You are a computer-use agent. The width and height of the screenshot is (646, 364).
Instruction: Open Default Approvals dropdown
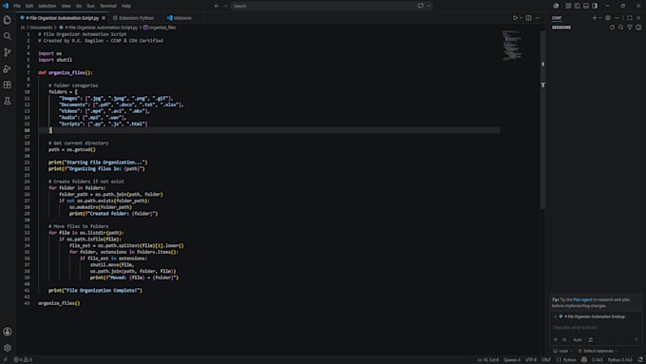[598, 351]
